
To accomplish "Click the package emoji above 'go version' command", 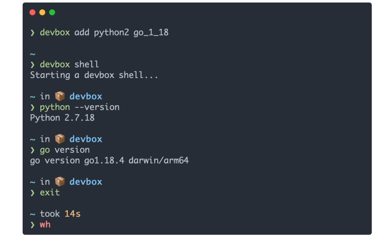I will [x=60, y=139].
